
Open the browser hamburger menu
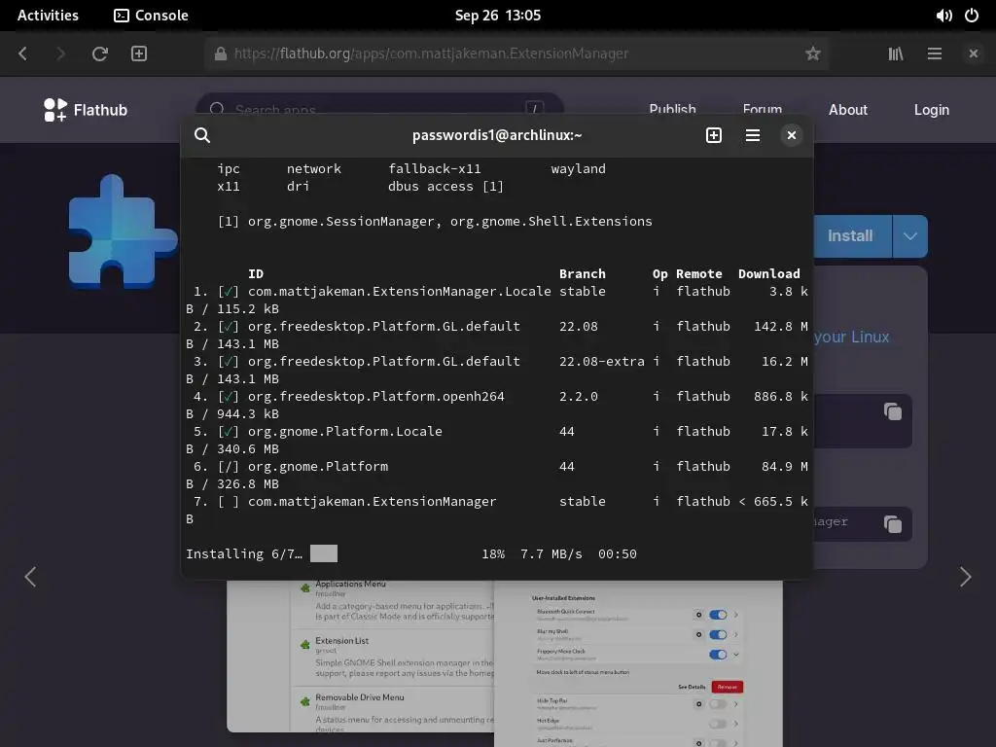pyautogui.click(x=935, y=53)
